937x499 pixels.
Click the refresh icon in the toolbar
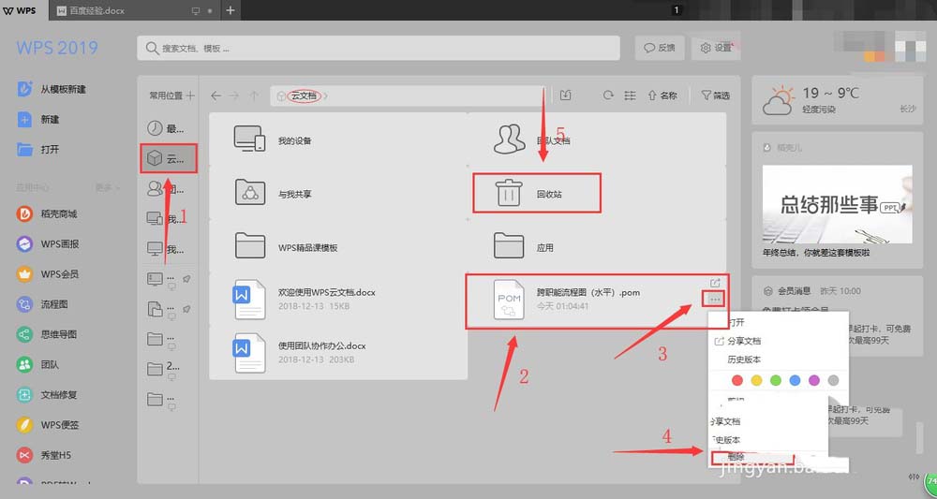tap(608, 95)
